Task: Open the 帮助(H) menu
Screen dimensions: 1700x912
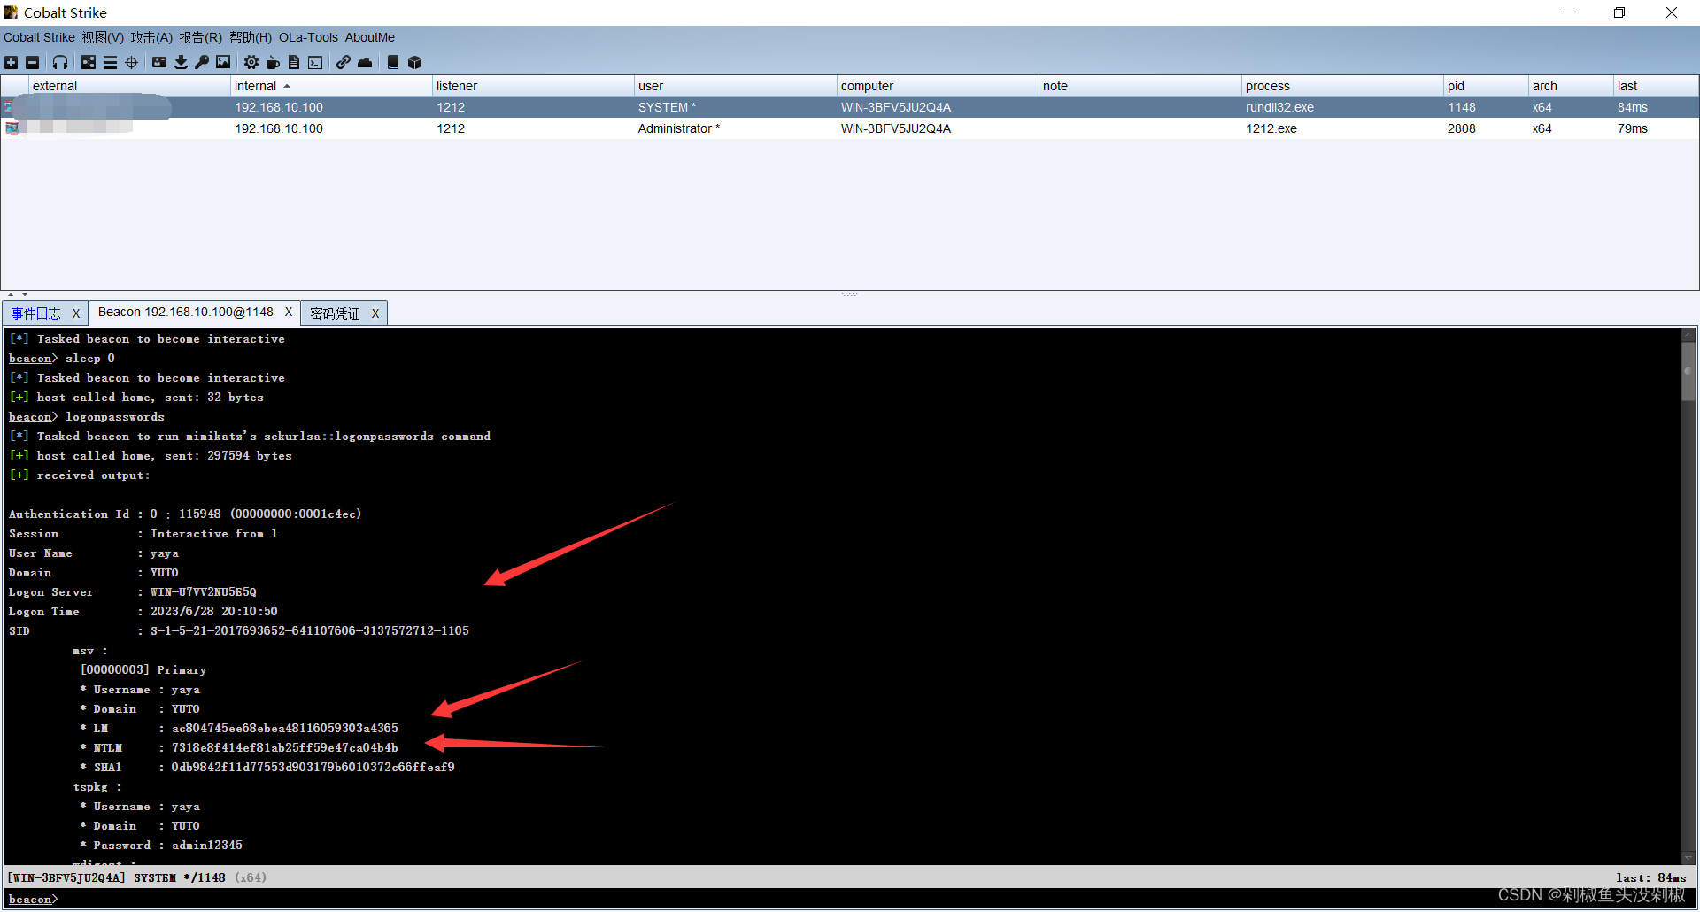Action: (251, 37)
